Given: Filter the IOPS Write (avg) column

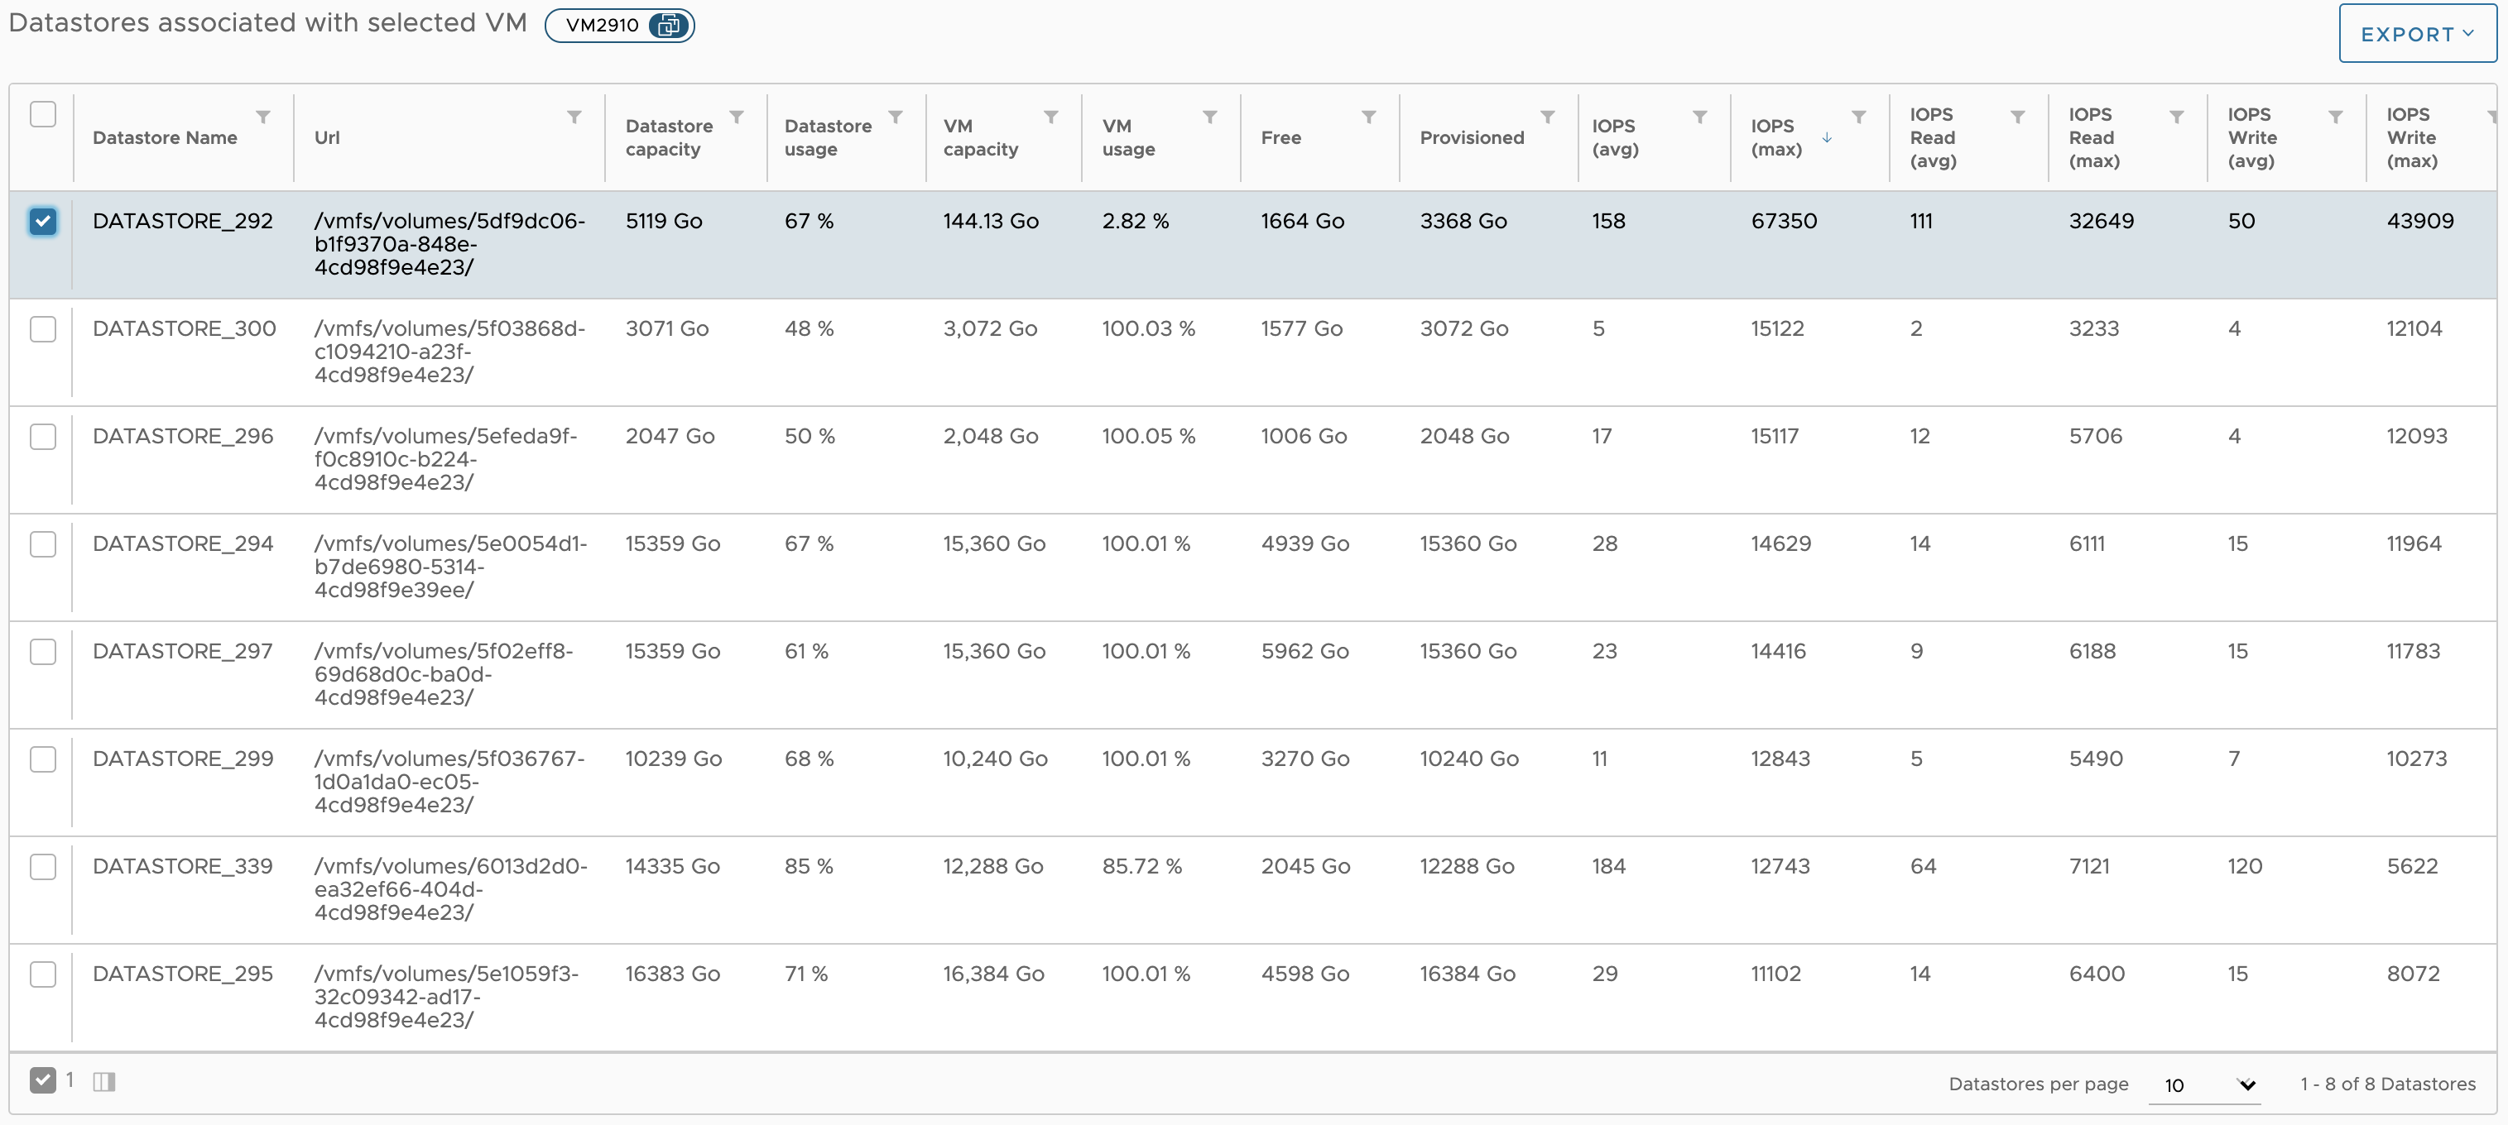Looking at the screenshot, I should 2336,117.
